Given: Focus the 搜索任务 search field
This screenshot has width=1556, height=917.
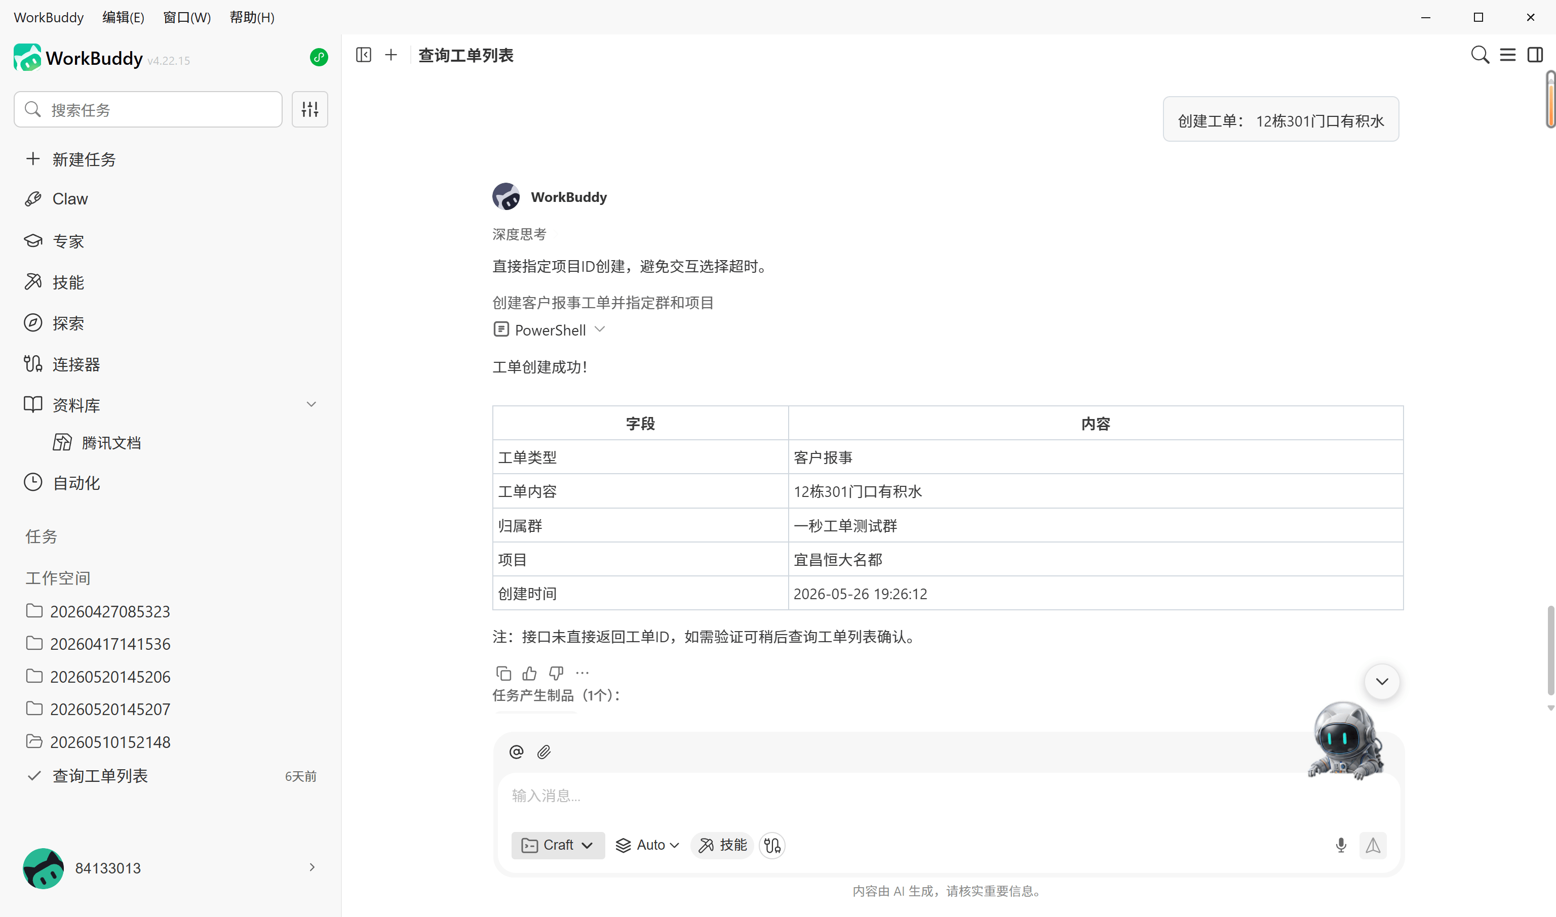Looking at the screenshot, I should coord(148,109).
